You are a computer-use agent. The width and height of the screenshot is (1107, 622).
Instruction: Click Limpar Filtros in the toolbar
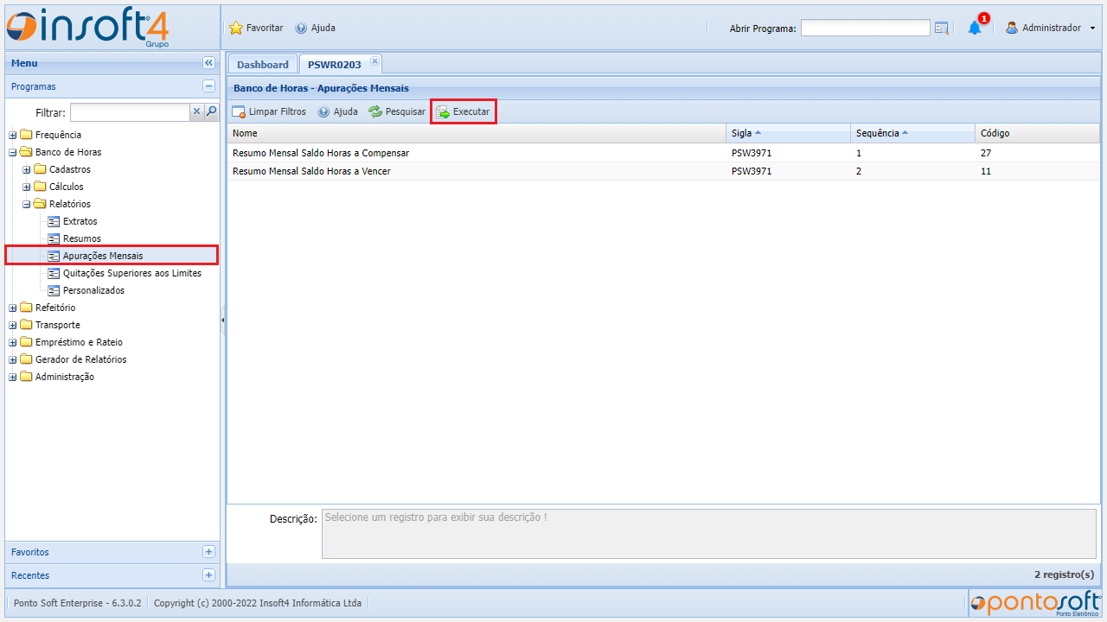pos(269,111)
